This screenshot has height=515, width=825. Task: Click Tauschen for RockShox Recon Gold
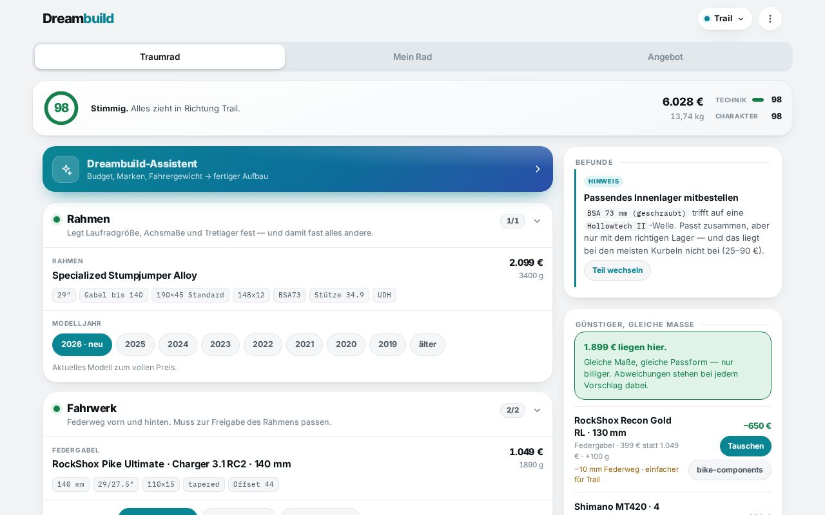[x=746, y=446]
